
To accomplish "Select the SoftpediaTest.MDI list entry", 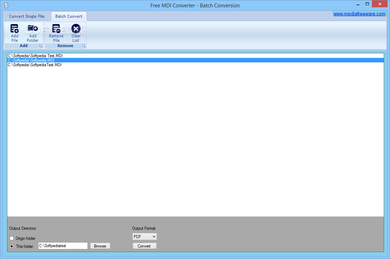I will [x=195, y=65].
